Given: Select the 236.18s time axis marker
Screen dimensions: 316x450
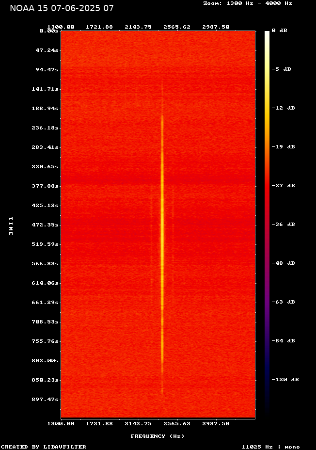Looking at the screenshot, I should 47,128.
